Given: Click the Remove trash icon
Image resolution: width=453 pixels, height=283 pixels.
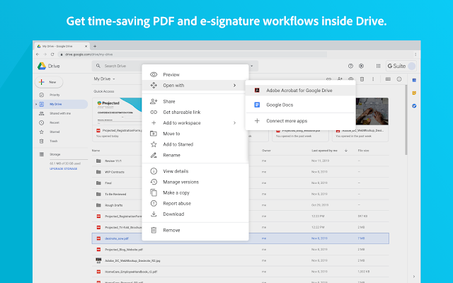Looking at the screenshot, I should click(154, 230).
